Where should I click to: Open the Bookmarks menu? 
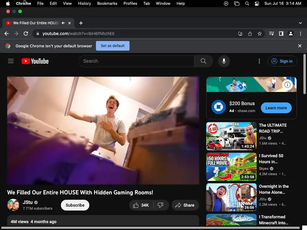tap(107, 4)
